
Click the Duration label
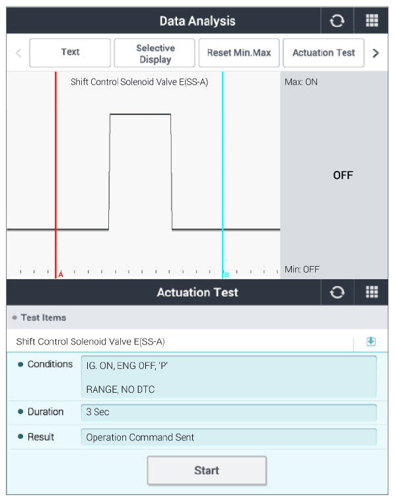[x=46, y=412]
